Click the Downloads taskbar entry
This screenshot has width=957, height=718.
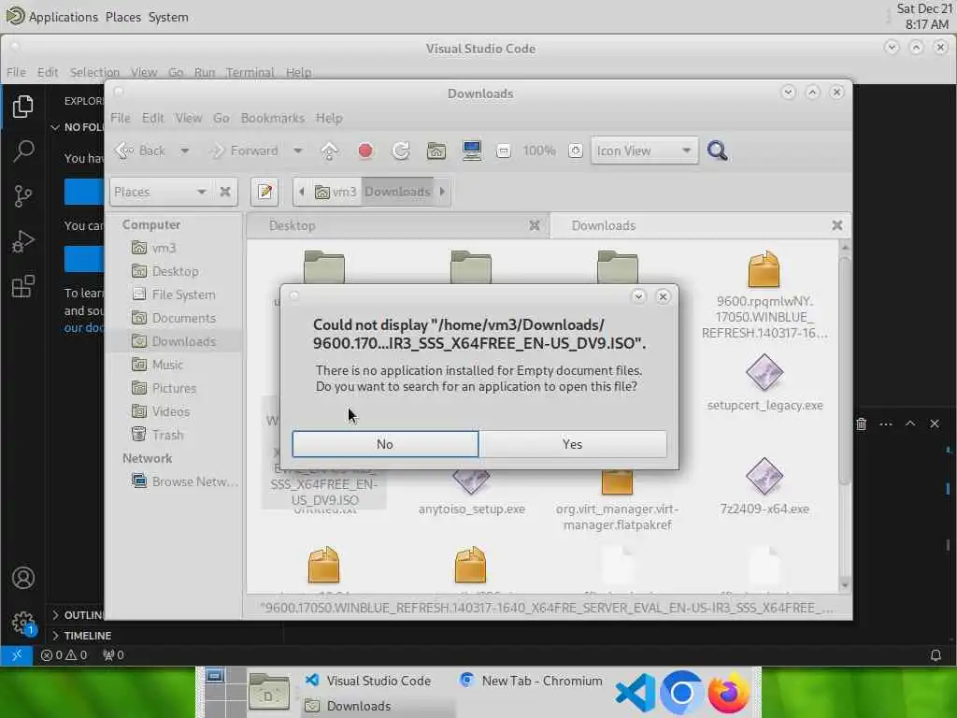tap(379, 706)
